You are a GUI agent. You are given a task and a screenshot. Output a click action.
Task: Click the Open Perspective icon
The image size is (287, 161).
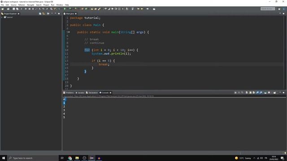tap(279, 9)
